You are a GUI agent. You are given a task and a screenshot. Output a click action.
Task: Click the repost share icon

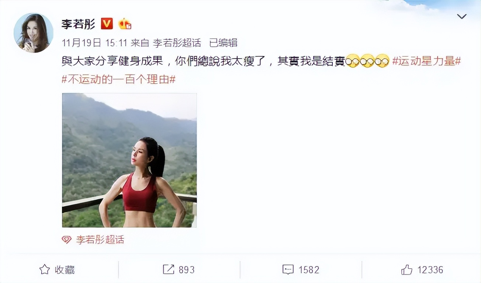[x=169, y=269]
